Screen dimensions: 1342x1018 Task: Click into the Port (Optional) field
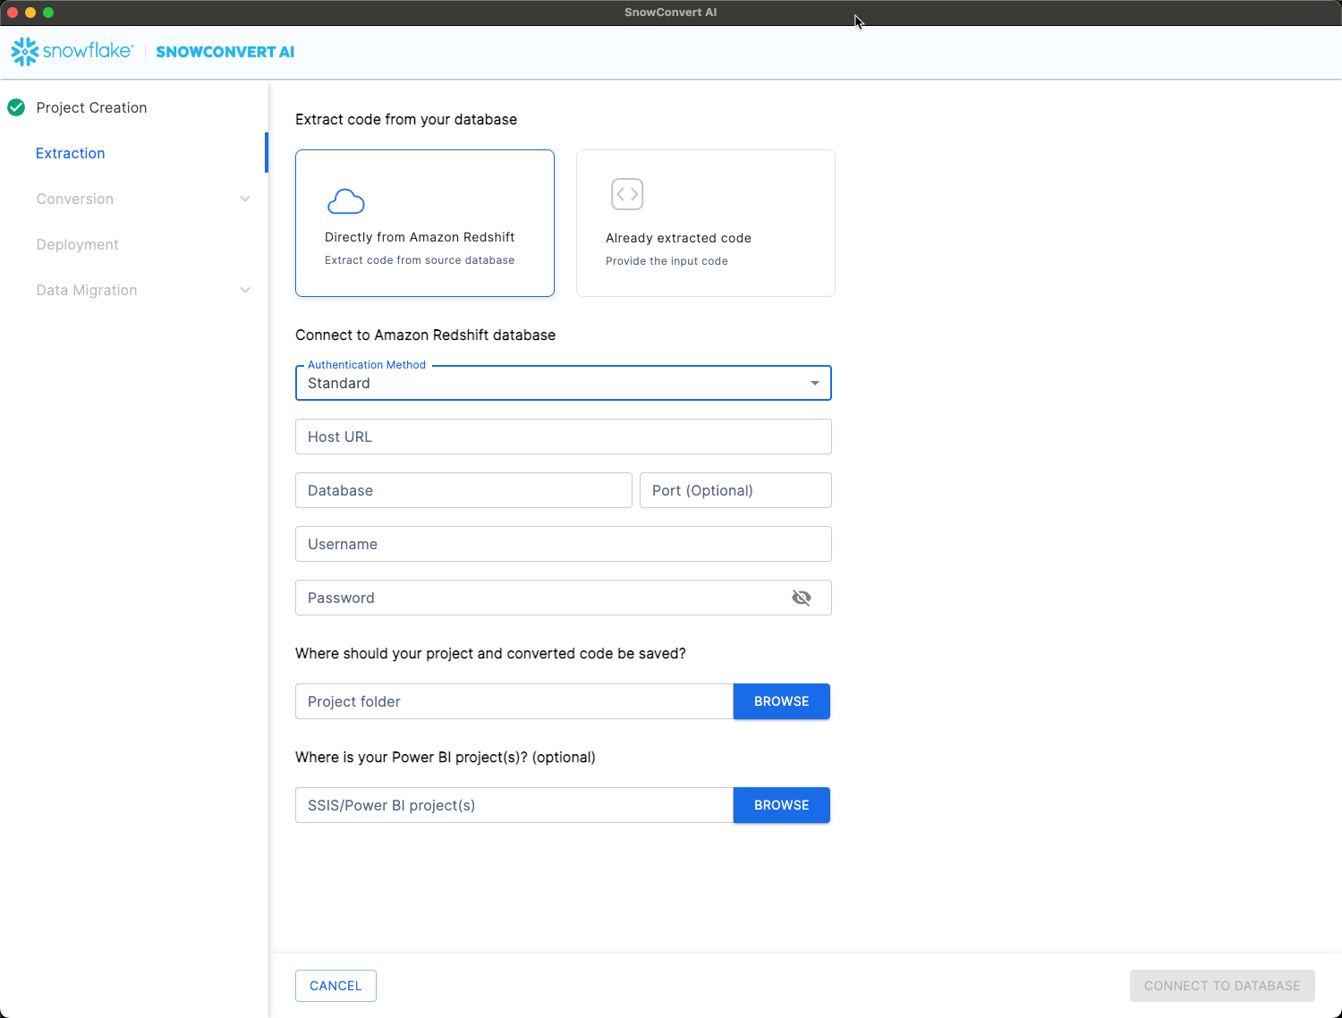(x=735, y=490)
